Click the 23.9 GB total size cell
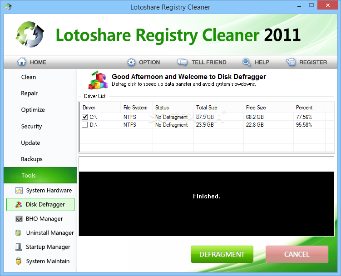Image resolution: width=341 pixels, height=276 pixels. (205, 125)
